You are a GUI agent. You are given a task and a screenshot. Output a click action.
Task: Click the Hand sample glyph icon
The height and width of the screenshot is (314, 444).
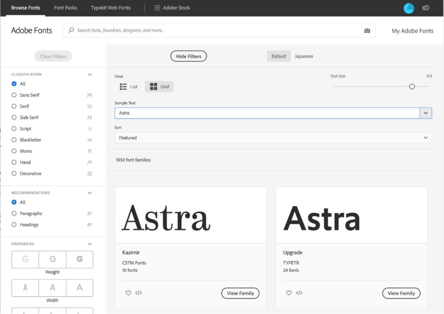89,162
